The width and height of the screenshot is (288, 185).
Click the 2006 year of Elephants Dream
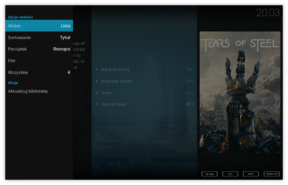point(189,81)
